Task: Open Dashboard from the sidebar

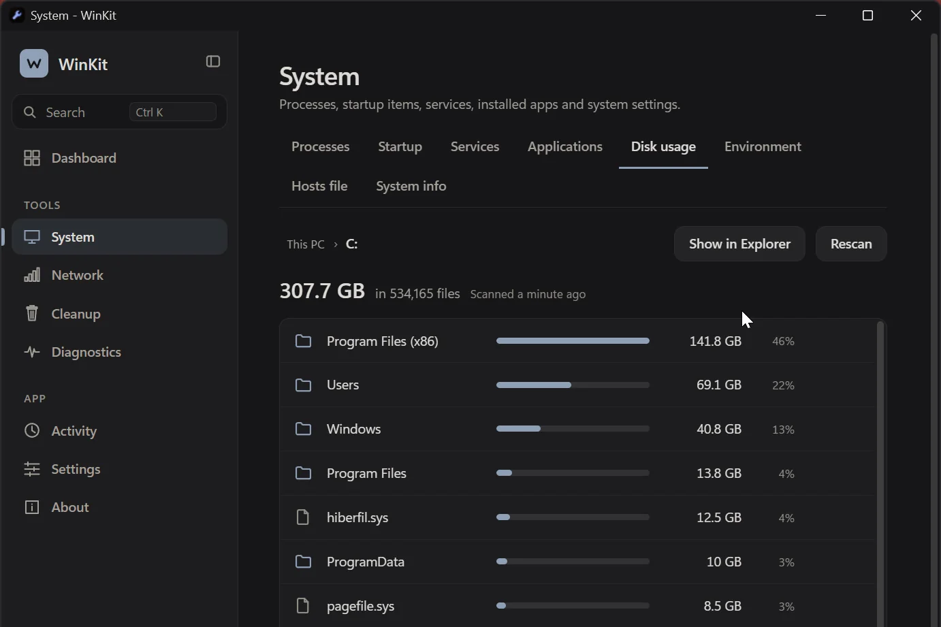Action: tap(120, 158)
